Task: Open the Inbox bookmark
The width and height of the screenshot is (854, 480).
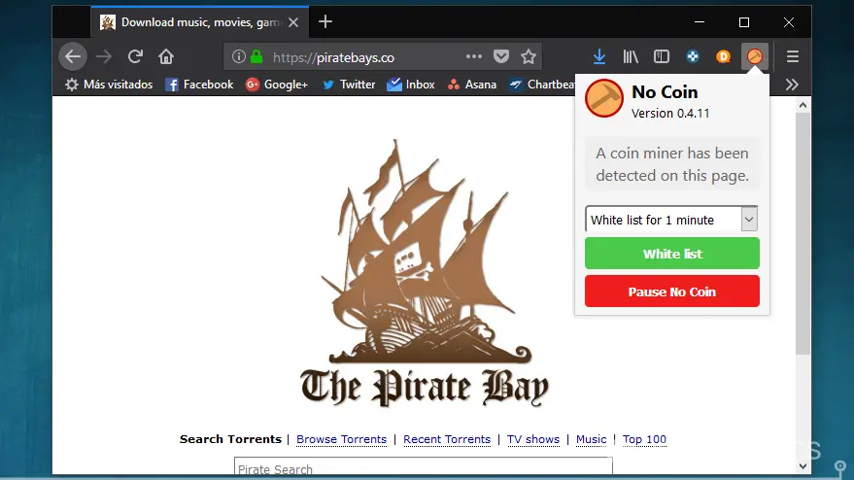Action: (411, 85)
